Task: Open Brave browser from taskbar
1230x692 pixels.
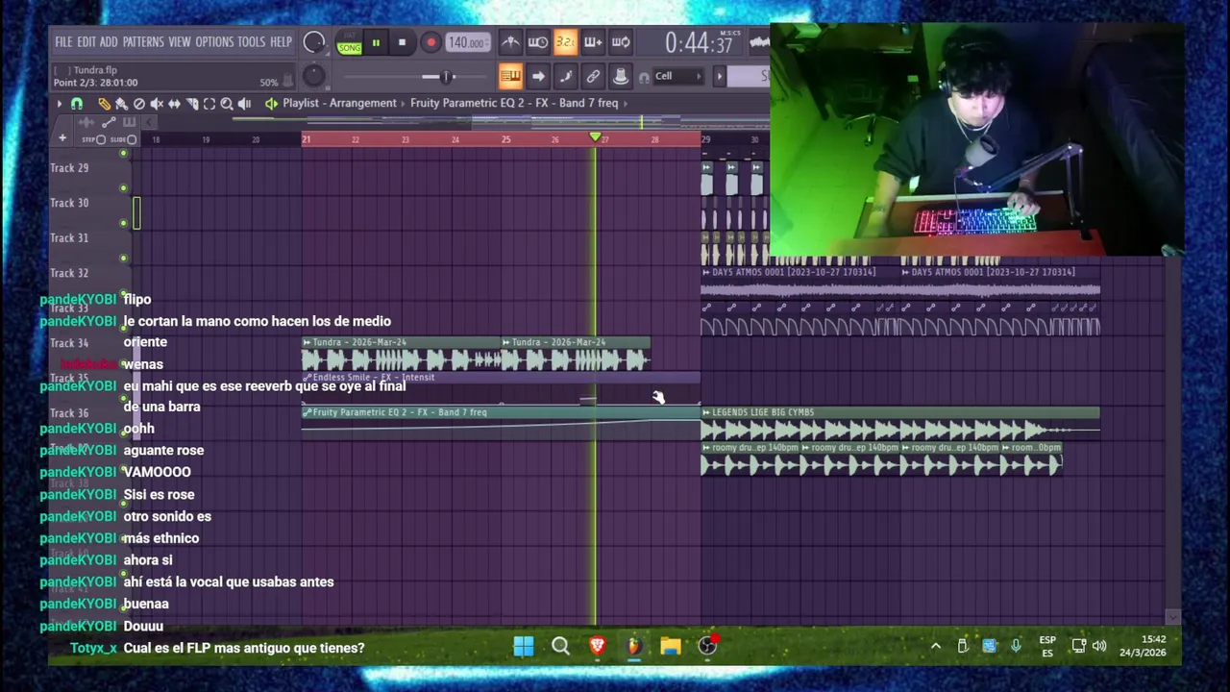Action: (597, 647)
